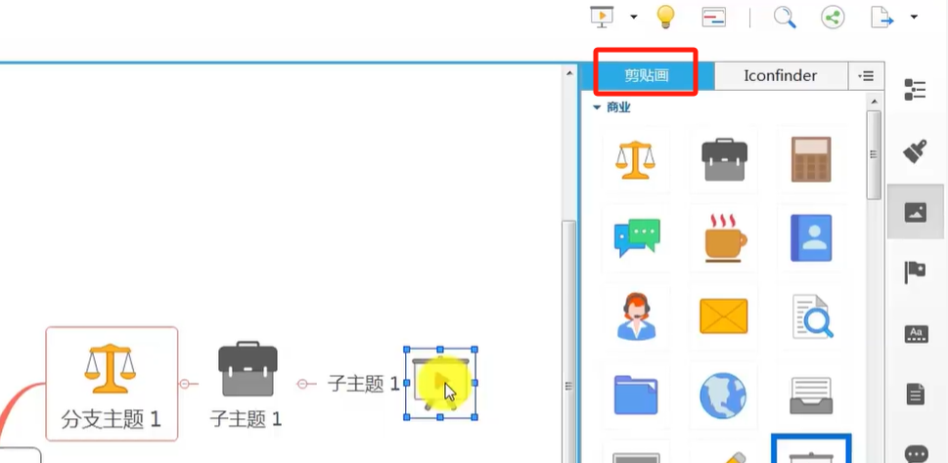This screenshot has width=948, height=463.
Task: Open the format paintbrush panel
Action: 915,150
